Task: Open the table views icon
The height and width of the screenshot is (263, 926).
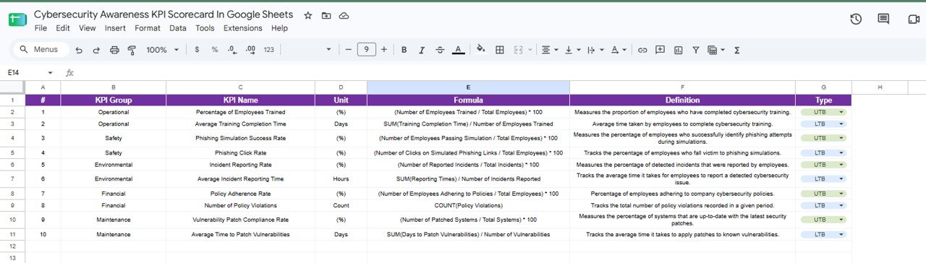Action: click(715, 50)
